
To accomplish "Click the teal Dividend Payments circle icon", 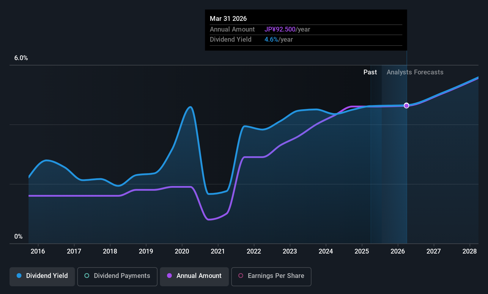I will coord(87,276).
